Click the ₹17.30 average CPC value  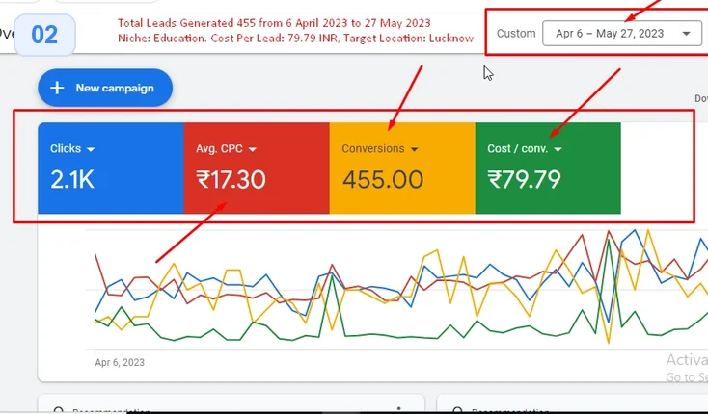(231, 180)
